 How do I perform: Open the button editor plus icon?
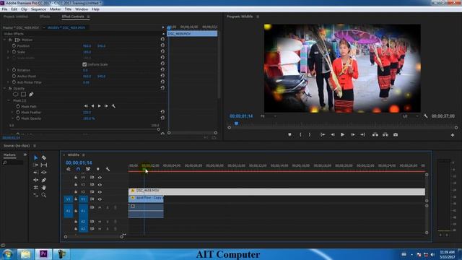(x=453, y=135)
